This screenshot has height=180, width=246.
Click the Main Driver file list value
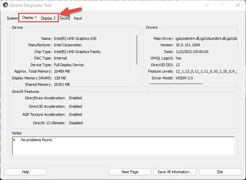pyautogui.click(x=206, y=38)
